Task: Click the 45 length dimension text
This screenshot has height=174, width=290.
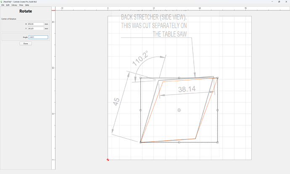Action: pyautogui.click(x=116, y=102)
